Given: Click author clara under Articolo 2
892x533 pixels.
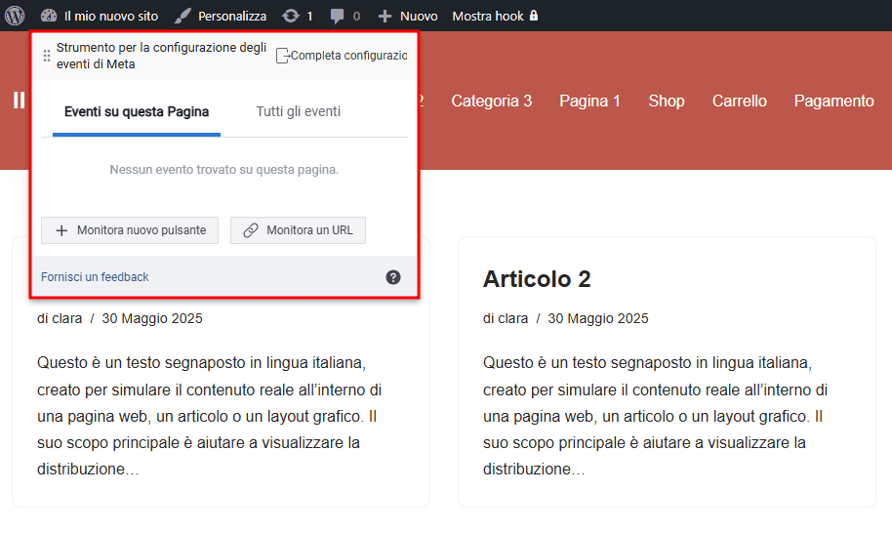Looking at the screenshot, I should (513, 318).
